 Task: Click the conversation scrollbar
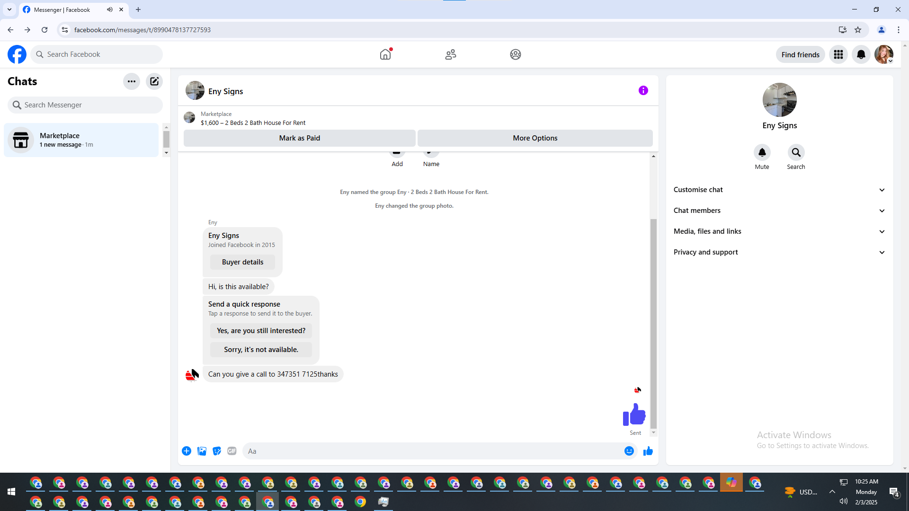point(653,323)
